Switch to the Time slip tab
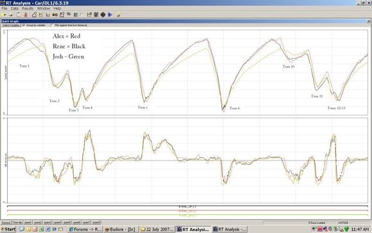372x233 pixels. coord(17,223)
